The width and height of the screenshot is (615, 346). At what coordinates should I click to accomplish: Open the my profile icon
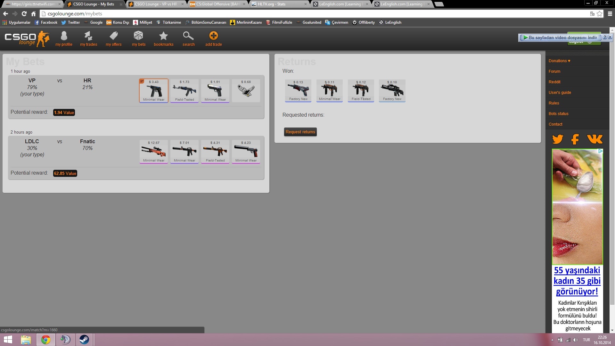point(64,39)
